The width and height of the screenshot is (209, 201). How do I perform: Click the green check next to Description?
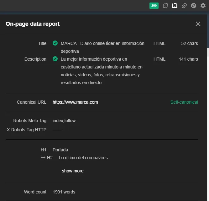(x=55, y=59)
